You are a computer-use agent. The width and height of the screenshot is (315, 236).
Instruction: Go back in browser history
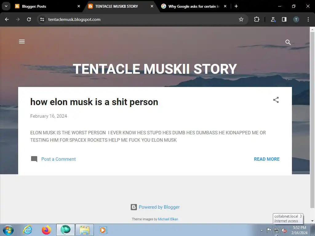(7, 19)
